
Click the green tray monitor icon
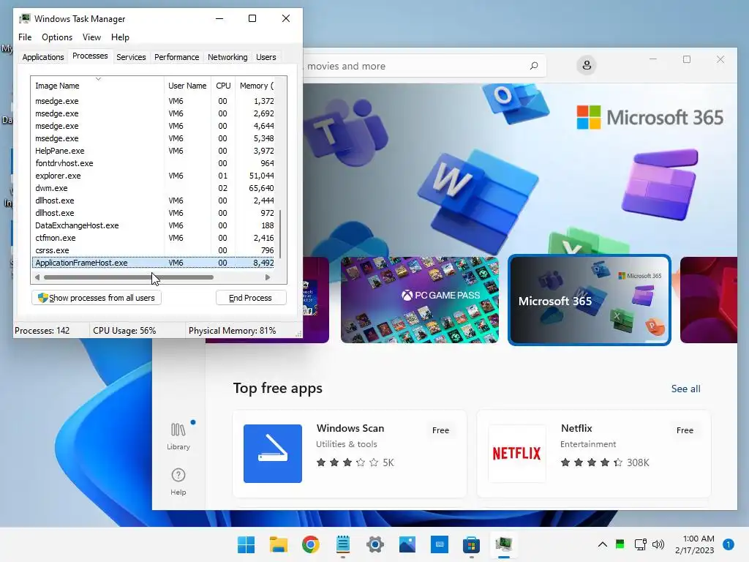(x=620, y=544)
